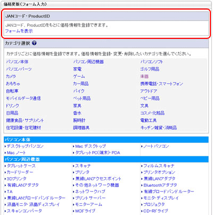Click タブレットPC(端末)・PDA link
This screenshot has height=215, width=213.
click(x=97, y=153)
